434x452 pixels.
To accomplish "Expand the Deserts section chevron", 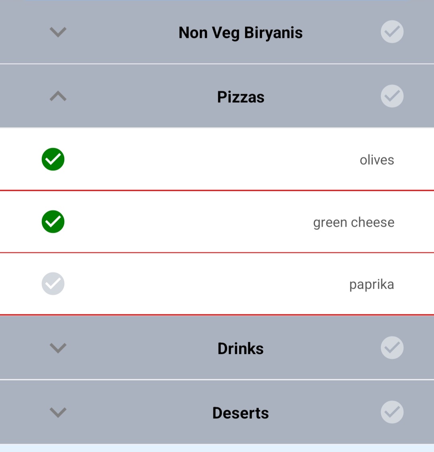I will click(58, 412).
